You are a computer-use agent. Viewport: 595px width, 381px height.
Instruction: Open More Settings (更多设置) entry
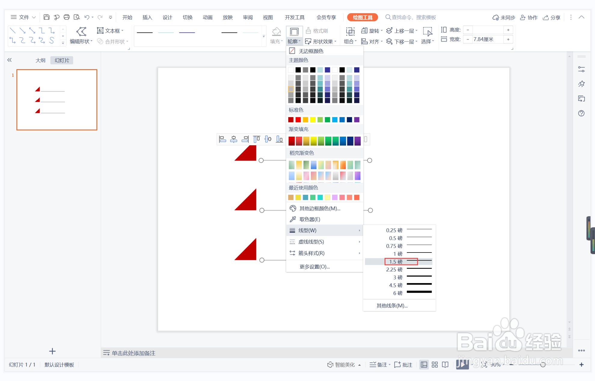[314, 267]
